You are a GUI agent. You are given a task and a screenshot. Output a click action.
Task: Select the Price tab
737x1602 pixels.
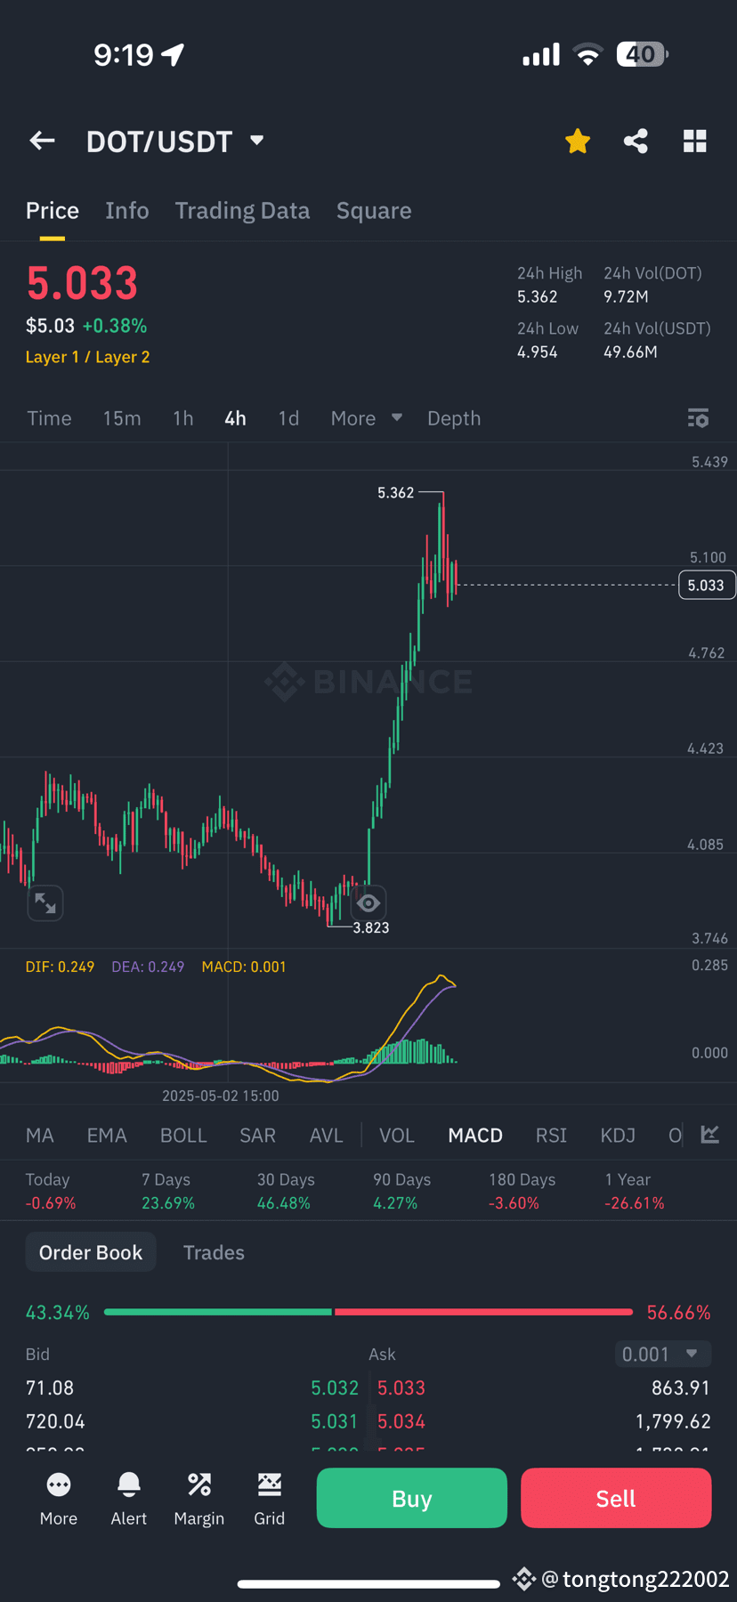pos(53,211)
